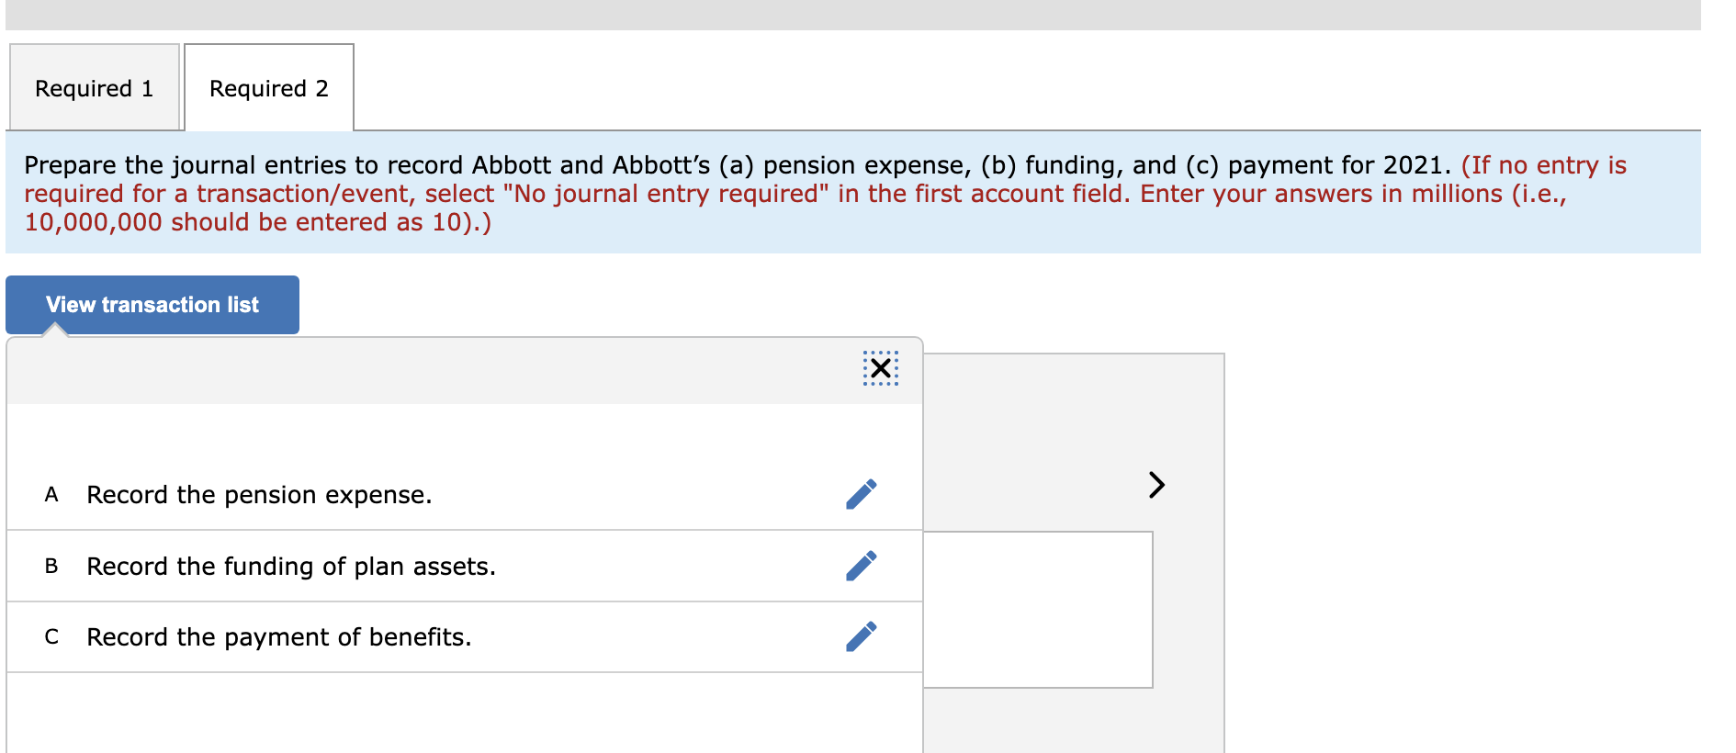
Task: Click the letter B transaction label
Action: (51, 566)
